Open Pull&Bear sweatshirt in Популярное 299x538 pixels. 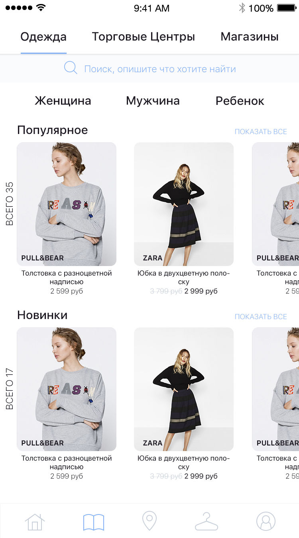point(67,204)
